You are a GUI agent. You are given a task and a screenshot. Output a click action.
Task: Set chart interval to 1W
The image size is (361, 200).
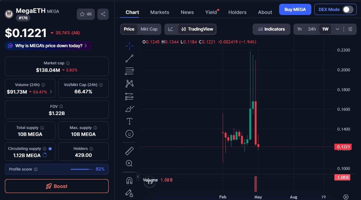[325, 29]
